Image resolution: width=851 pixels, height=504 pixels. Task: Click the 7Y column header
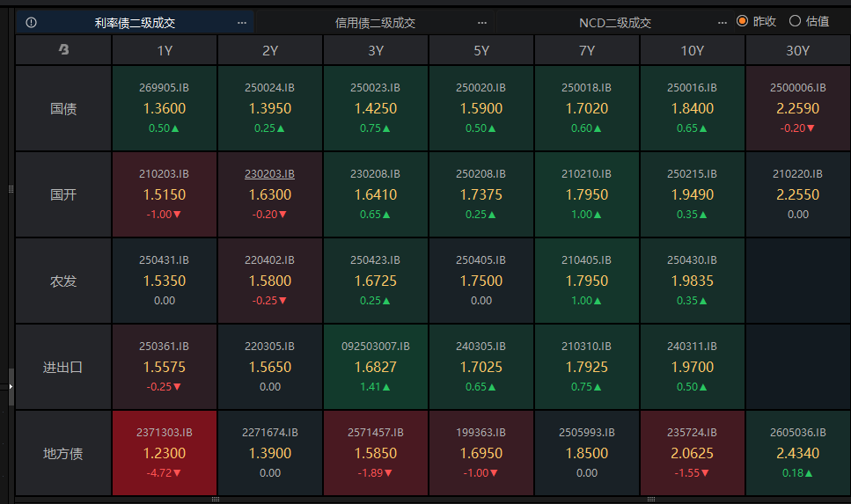[x=587, y=50]
